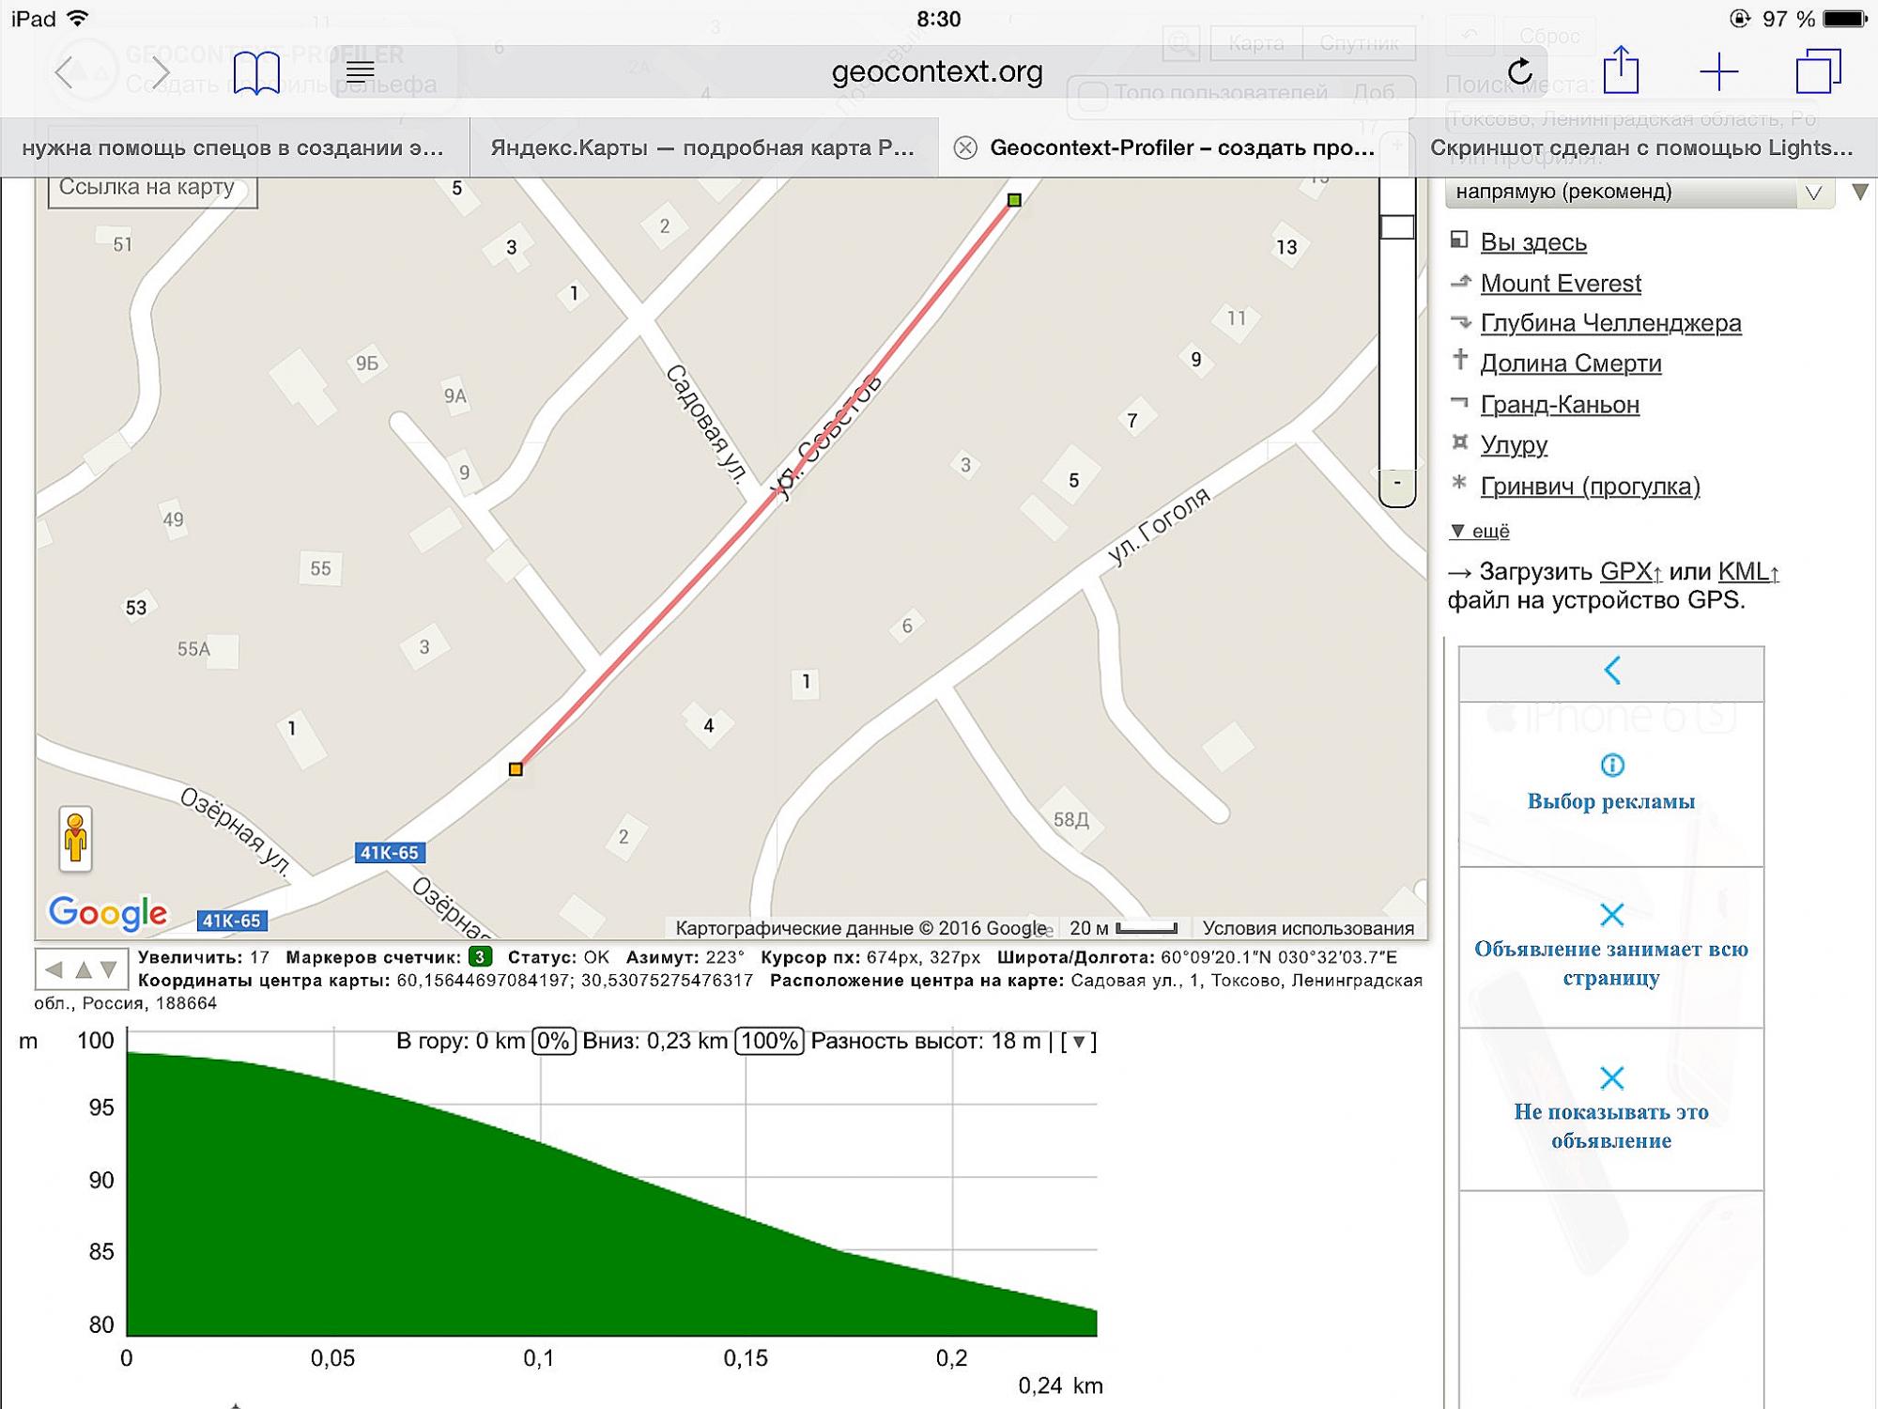
Task: Open the elevation chart options triangle dropdown
Action: (x=1079, y=1042)
